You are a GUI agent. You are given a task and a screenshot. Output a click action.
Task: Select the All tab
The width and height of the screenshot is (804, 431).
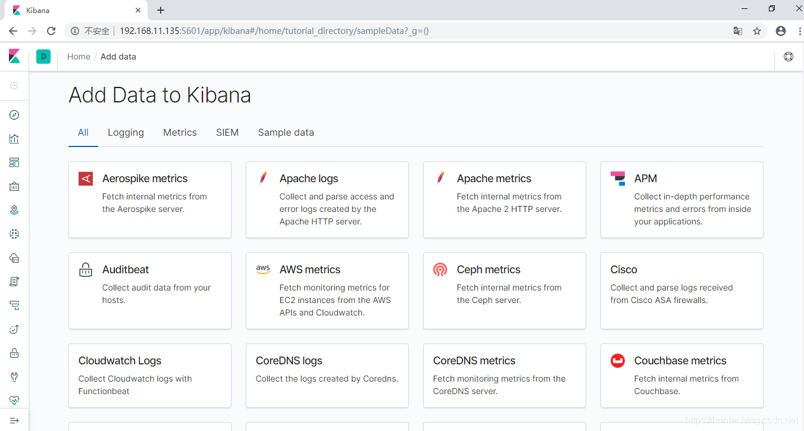tap(83, 133)
